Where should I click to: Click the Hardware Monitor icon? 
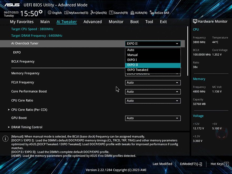[195, 21]
